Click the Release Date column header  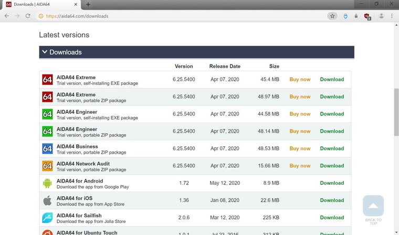(x=225, y=66)
